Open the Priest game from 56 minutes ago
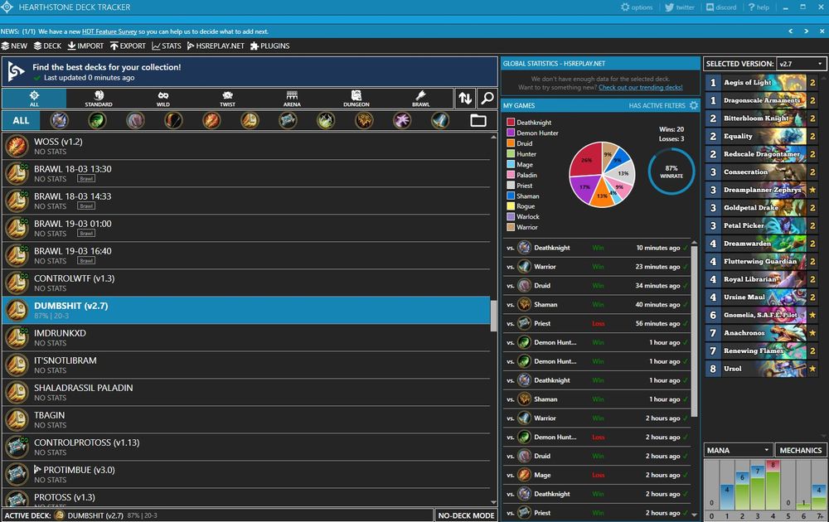The width and height of the screenshot is (829, 522). (596, 323)
